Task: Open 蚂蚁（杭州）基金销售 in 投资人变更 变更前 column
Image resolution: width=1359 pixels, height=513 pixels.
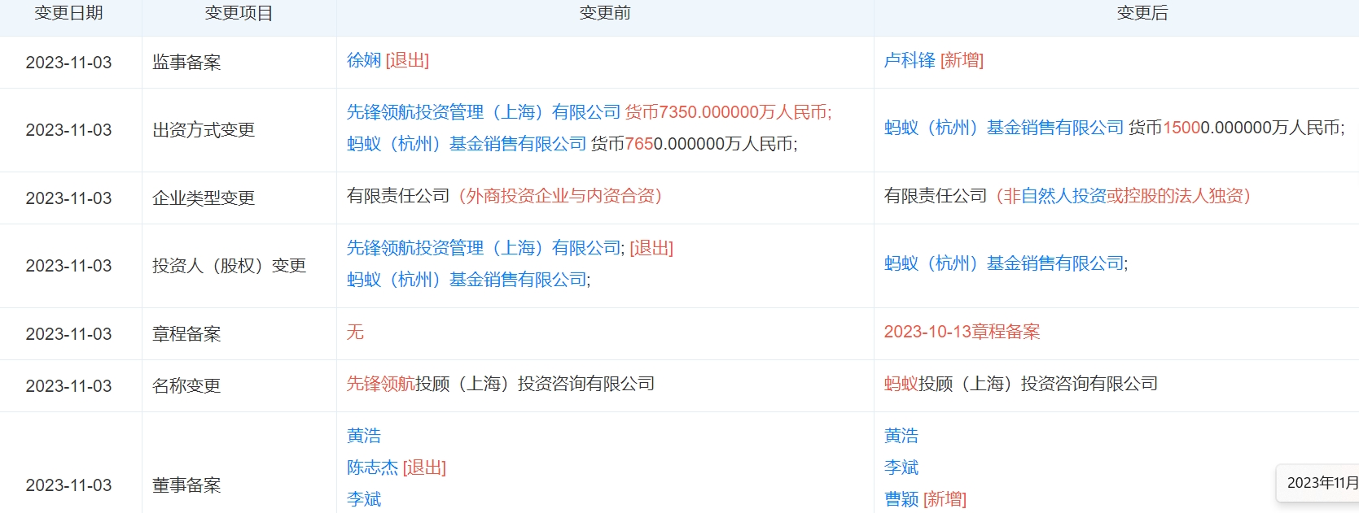Action: [467, 280]
